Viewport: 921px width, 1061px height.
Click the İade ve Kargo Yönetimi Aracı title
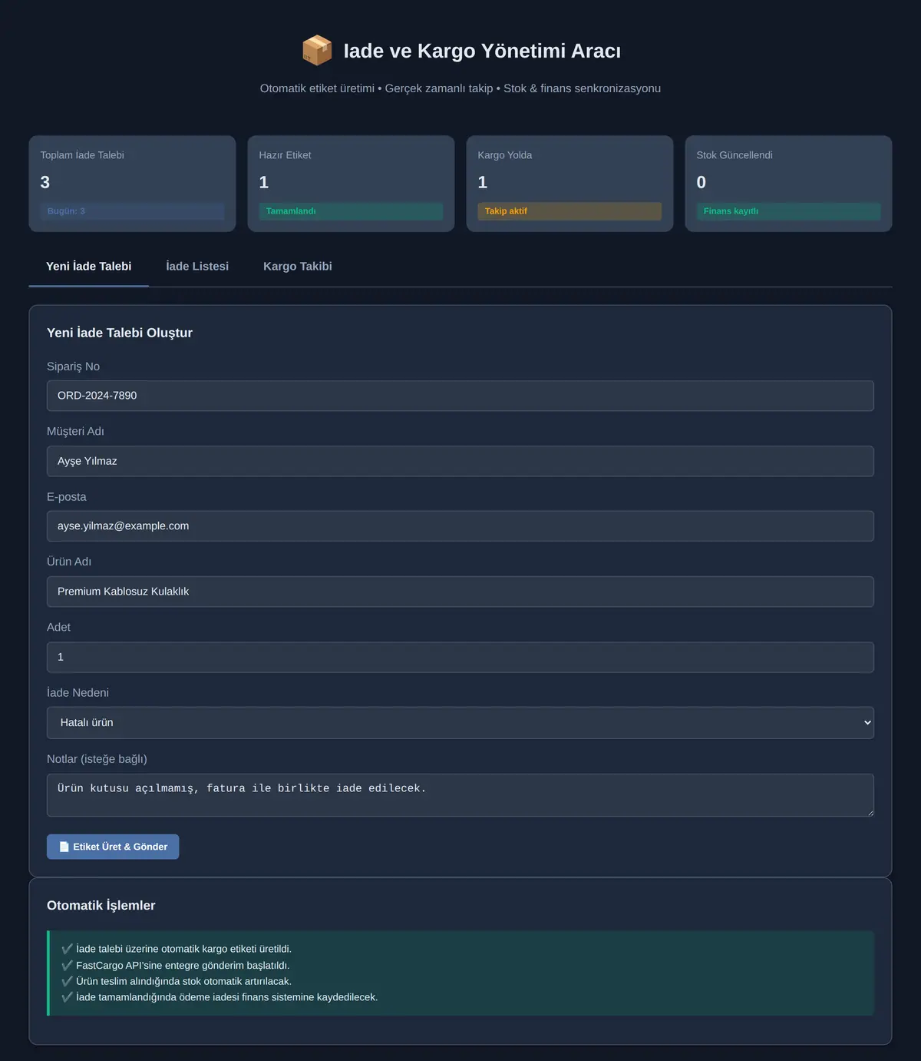point(482,51)
